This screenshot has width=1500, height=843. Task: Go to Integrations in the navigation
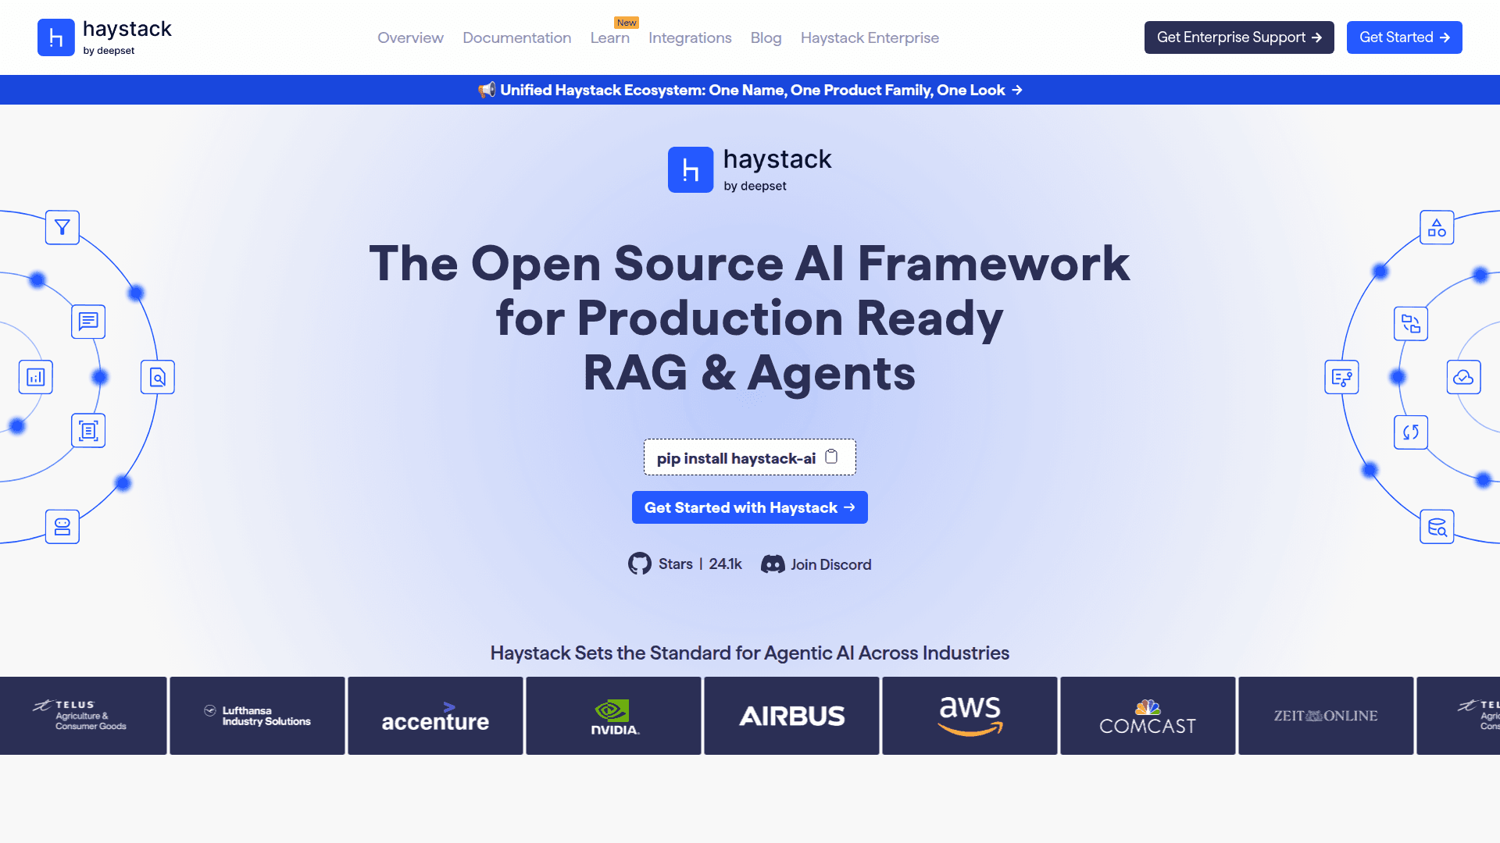(x=690, y=37)
